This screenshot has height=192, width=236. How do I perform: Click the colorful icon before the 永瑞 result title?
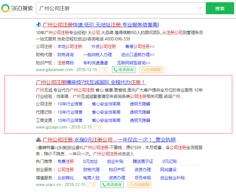point(38,140)
